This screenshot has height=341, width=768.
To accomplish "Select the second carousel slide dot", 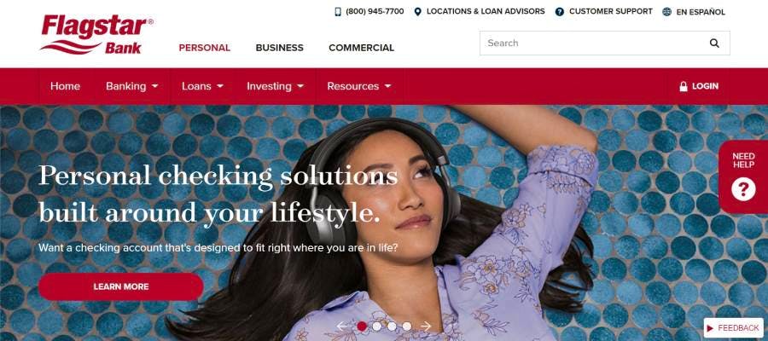I will [x=376, y=327].
